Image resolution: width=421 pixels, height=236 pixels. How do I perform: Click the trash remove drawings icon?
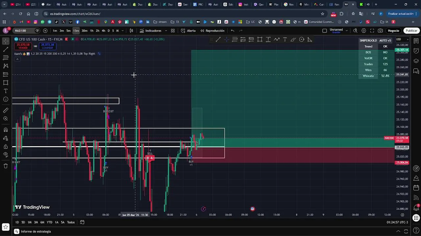tap(6, 166)
